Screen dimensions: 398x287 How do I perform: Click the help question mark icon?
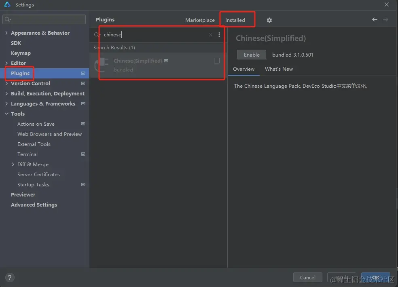[9, 278]
